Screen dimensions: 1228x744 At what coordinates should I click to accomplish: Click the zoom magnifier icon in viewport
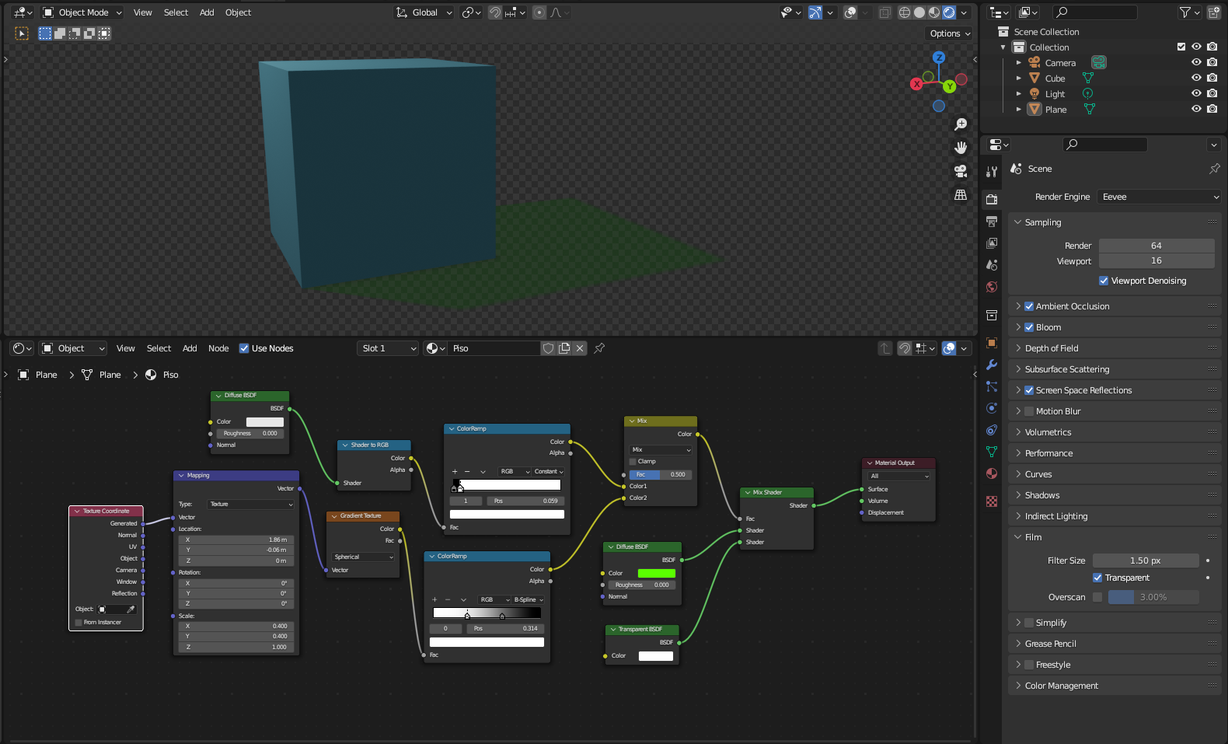[x=961, y=124]
